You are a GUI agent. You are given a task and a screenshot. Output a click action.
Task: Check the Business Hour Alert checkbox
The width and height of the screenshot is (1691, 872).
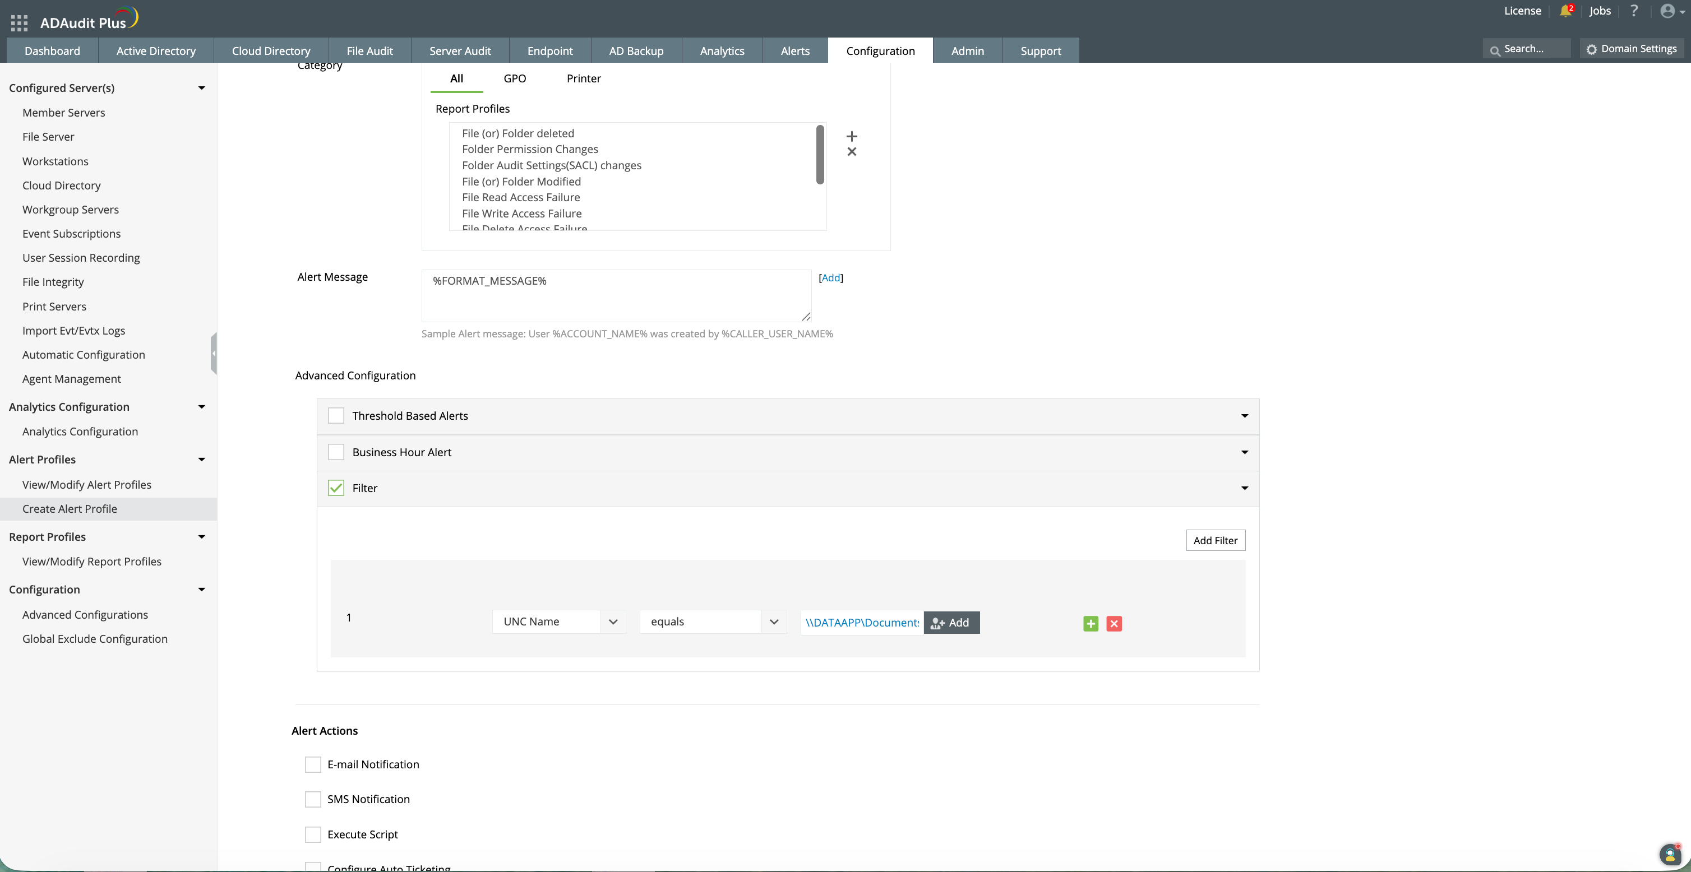pos(336,452)
